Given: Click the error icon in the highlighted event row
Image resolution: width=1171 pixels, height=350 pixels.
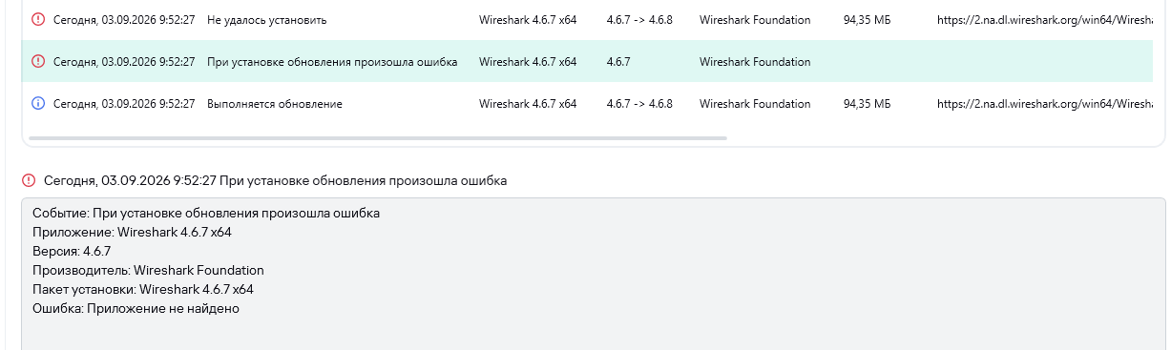Looking at the screenshot, I should point(38,61).
